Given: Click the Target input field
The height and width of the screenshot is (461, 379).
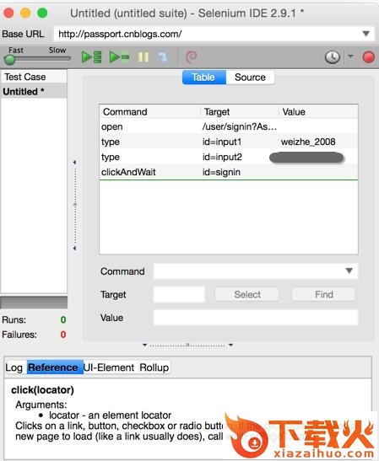Looking at the screenshot, I should click(x=179, y=294).
